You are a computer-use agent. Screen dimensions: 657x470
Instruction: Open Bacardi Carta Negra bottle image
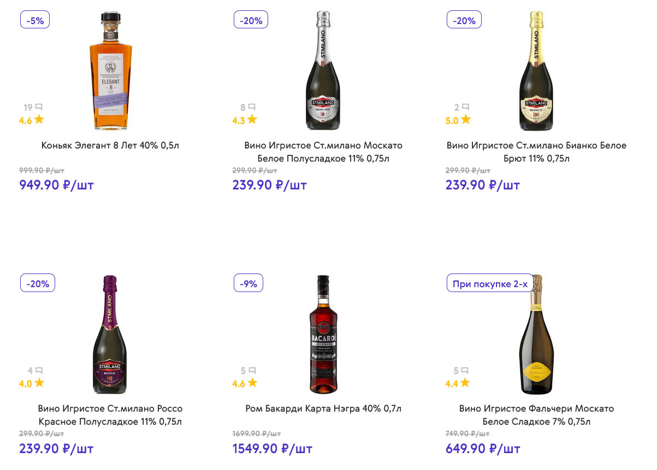click(323, 334)
